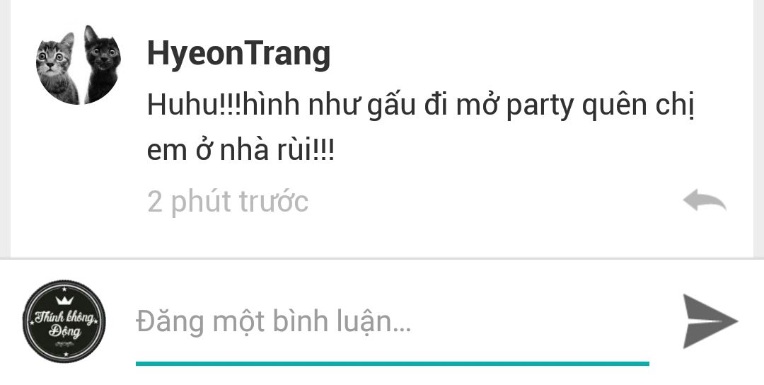Image resolution: width=764 pixels, height=385 pixels.
Task: Tap the word 'trước' in the timestamp
Action: 273,201
